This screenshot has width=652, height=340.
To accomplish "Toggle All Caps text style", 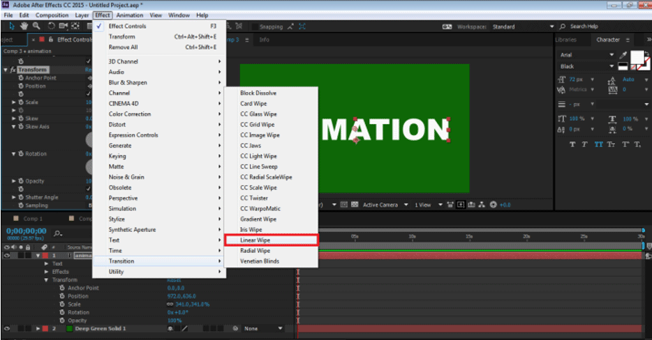I will (x=598, y=144).
